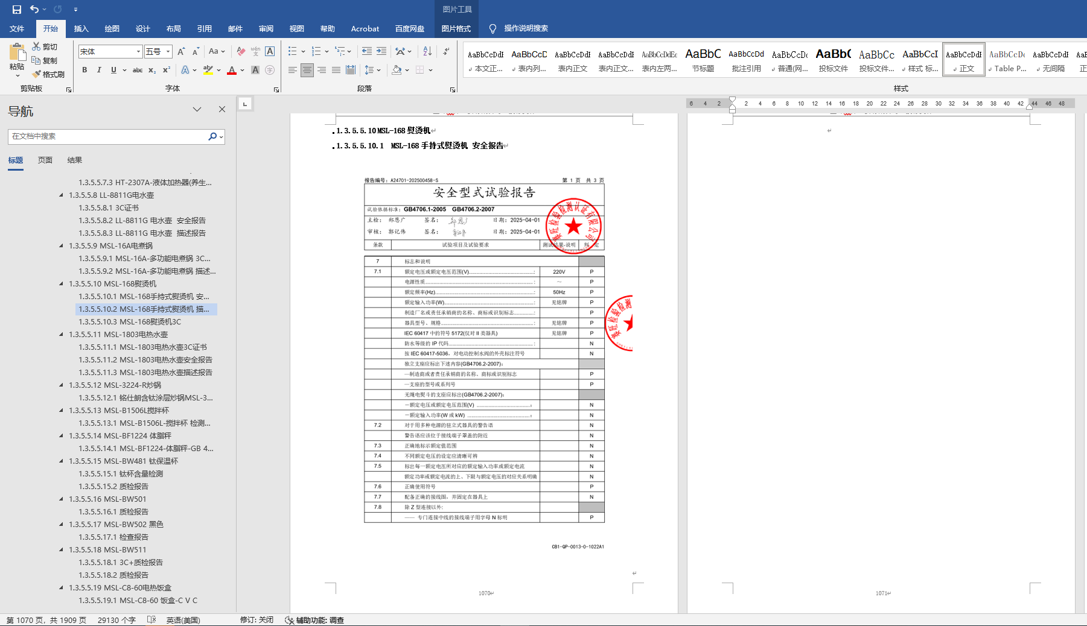The image size is (1087, 626).
Task: Toggle italic formatting
Action: (99, 70)
